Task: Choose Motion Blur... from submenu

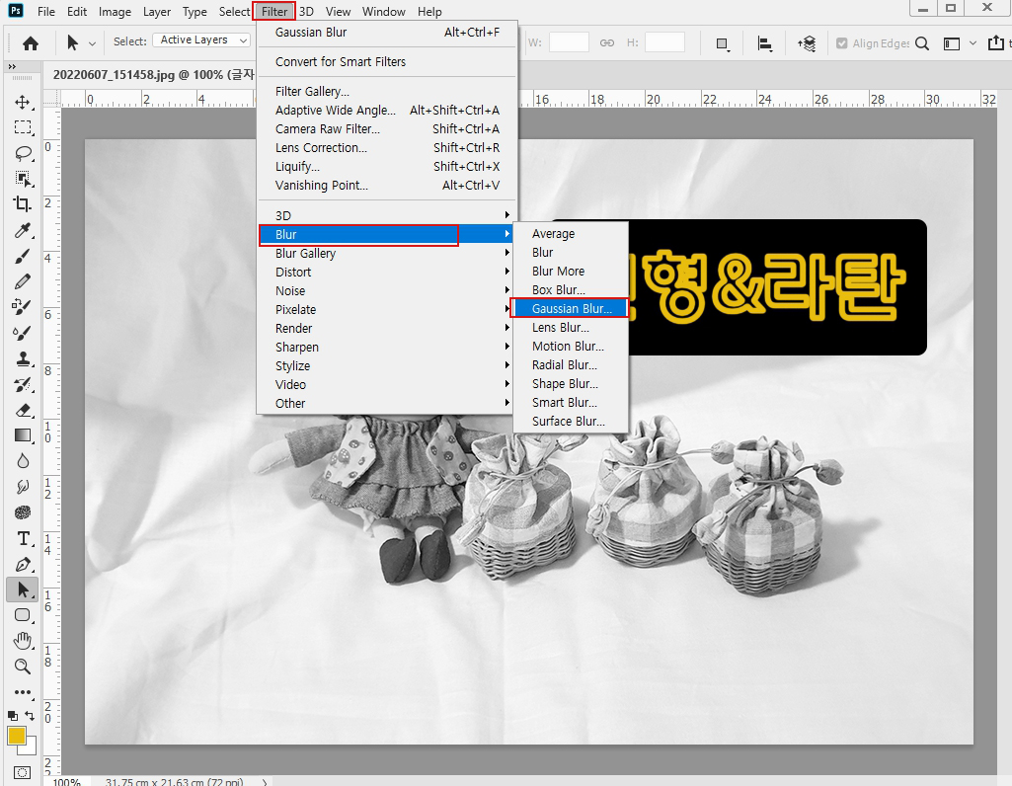Action: tap(571, 346)
